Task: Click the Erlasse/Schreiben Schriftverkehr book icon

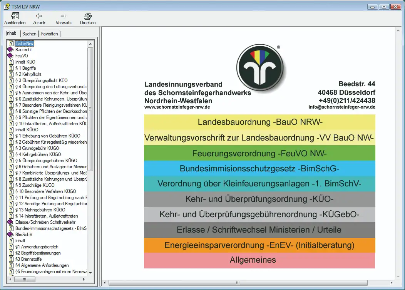Action: [11, 222]
